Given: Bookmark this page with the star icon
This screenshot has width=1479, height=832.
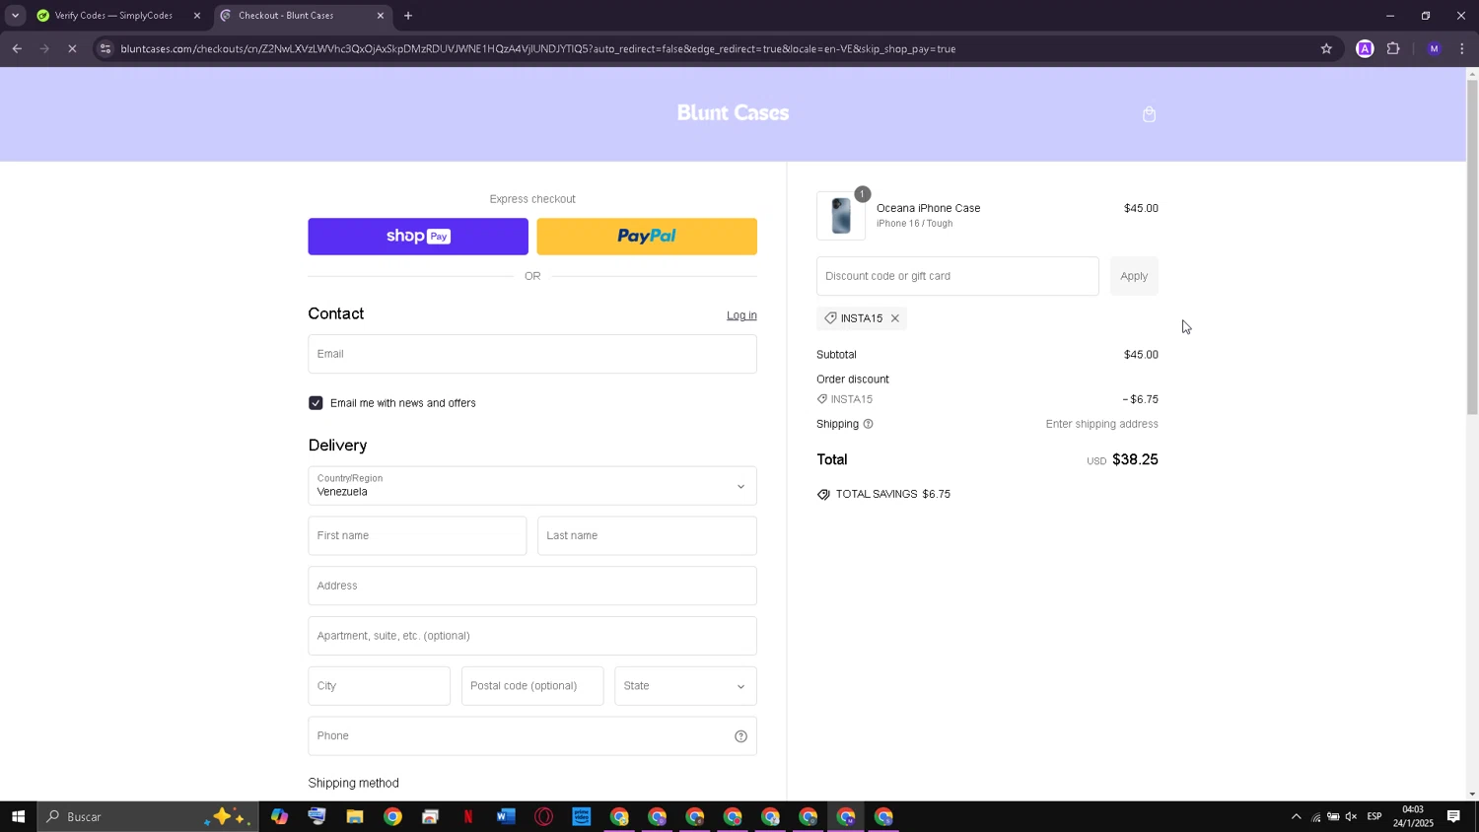Looking at the screenshot, I should pyautogui.click(x=1326, y=48).
